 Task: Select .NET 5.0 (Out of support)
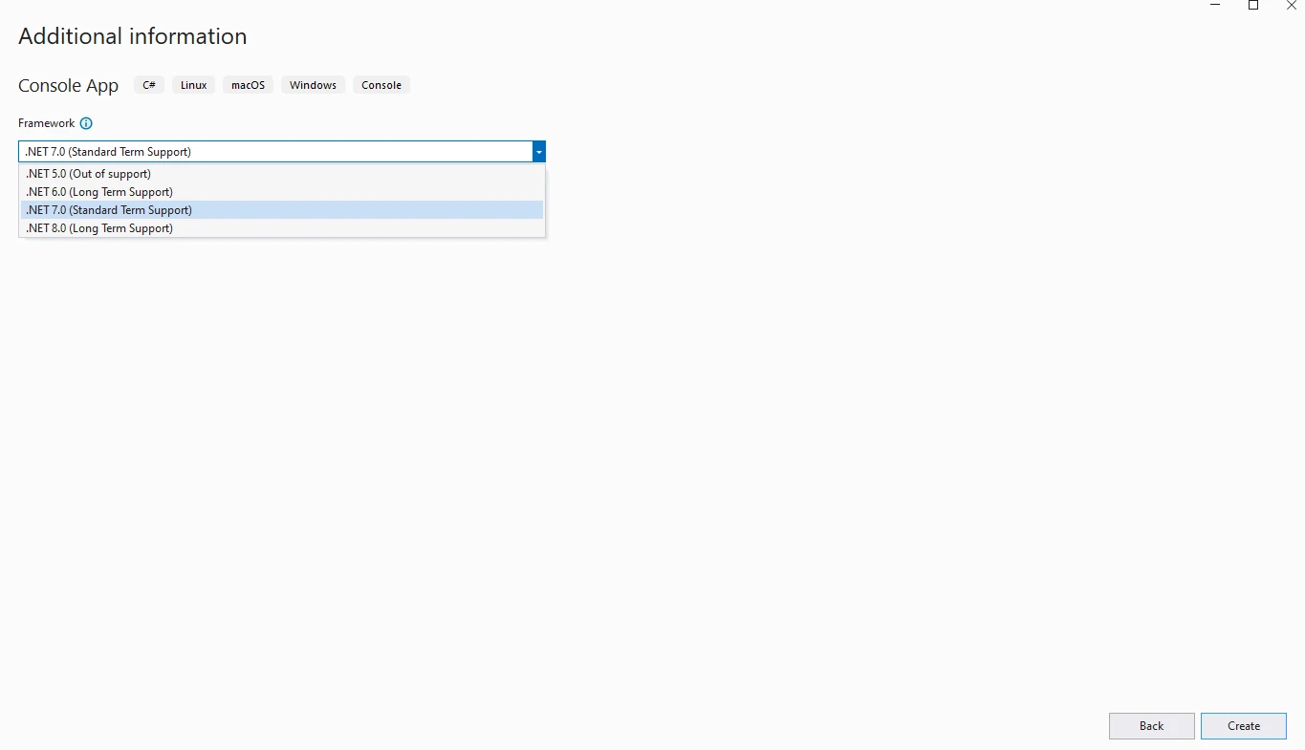tap(88, 174)
